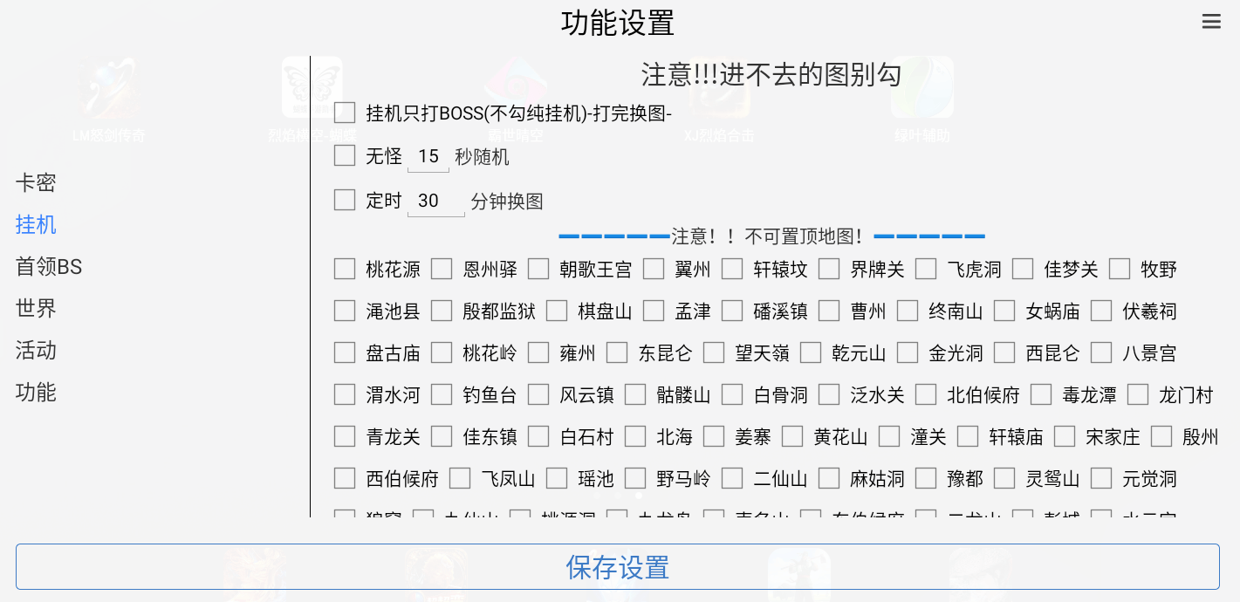The width and height of the screenshot is (1240, 602).
Task: Select 北伯候府 checkbox
Action: coord(926,394)
